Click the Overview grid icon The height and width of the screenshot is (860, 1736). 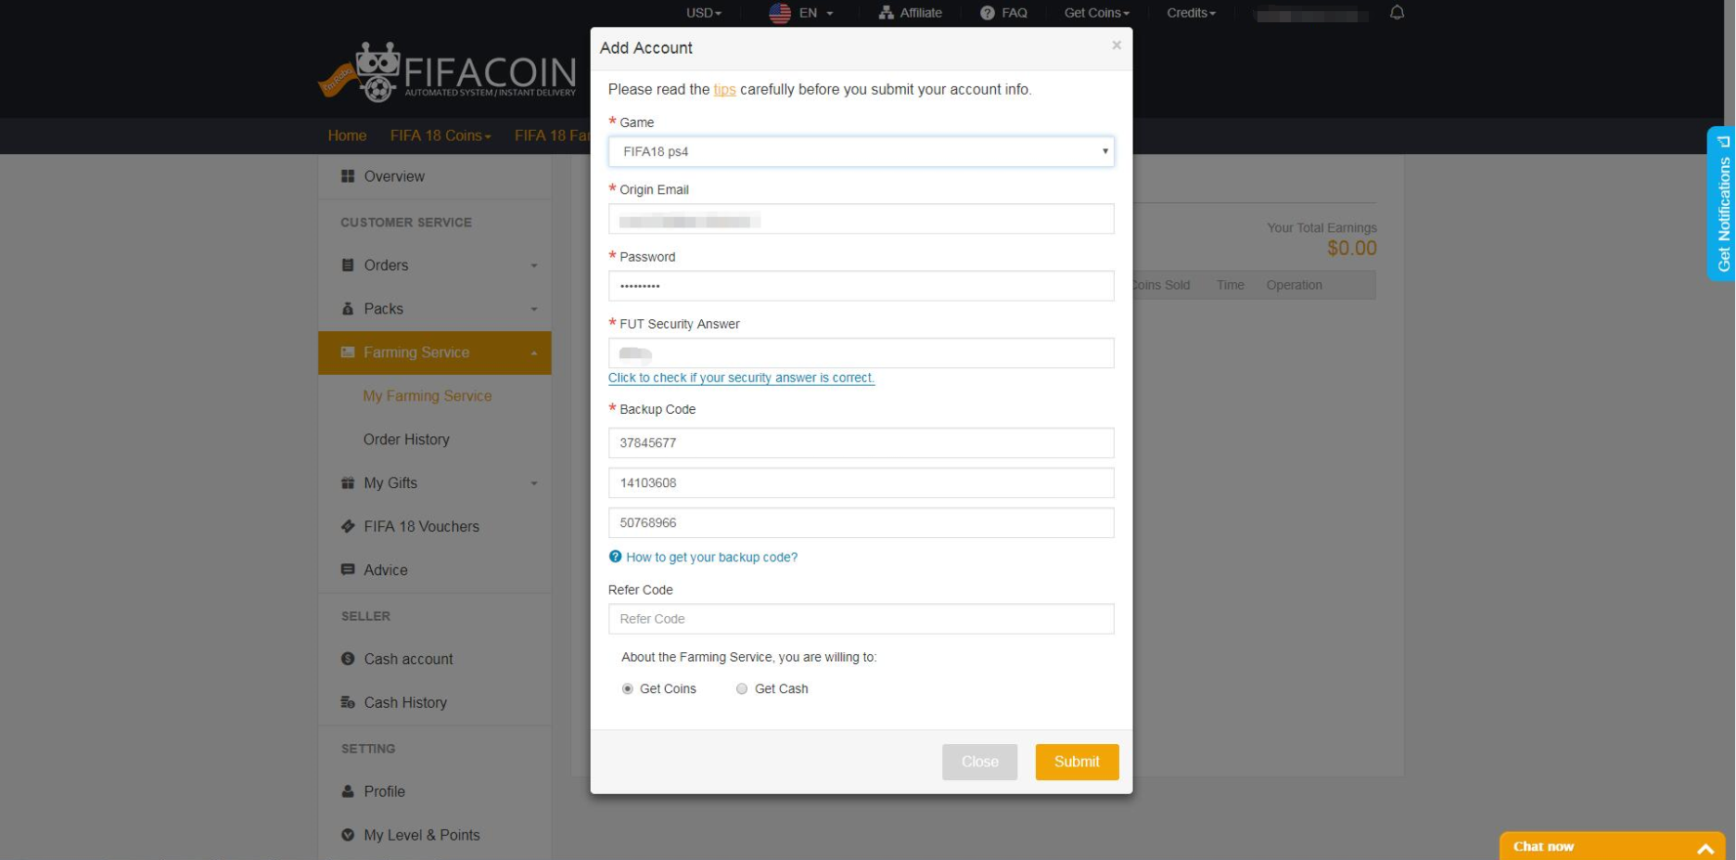click(348, 176)
